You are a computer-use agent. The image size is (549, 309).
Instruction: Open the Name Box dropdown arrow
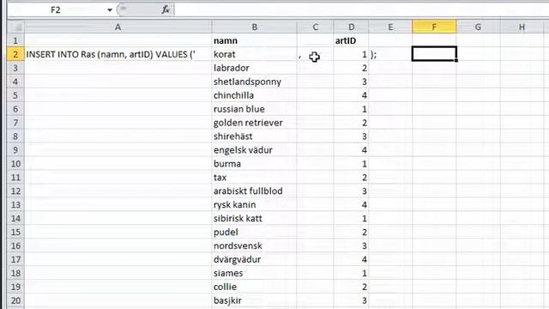click(x=110, y=10)
